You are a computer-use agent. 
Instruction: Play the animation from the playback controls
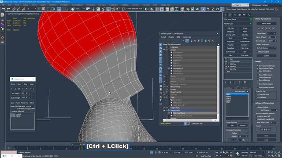coord(224,152)
